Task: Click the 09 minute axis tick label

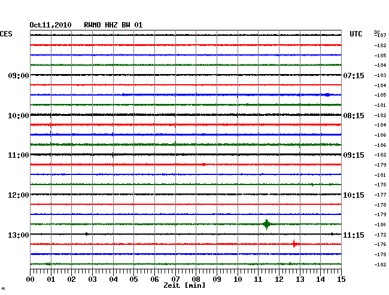Action: click(x=217, y=279)
